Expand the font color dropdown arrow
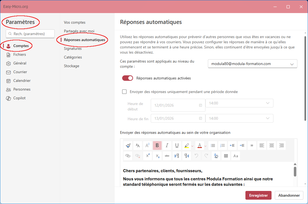Viewport: 308px width, 204px height. click(x=205, y=146)
